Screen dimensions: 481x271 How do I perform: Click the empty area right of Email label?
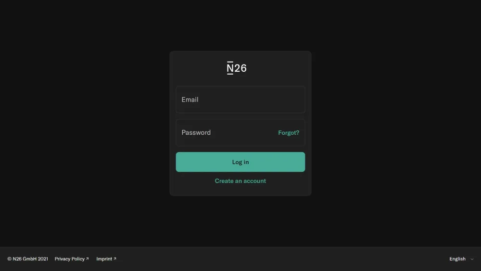point(252,100)
